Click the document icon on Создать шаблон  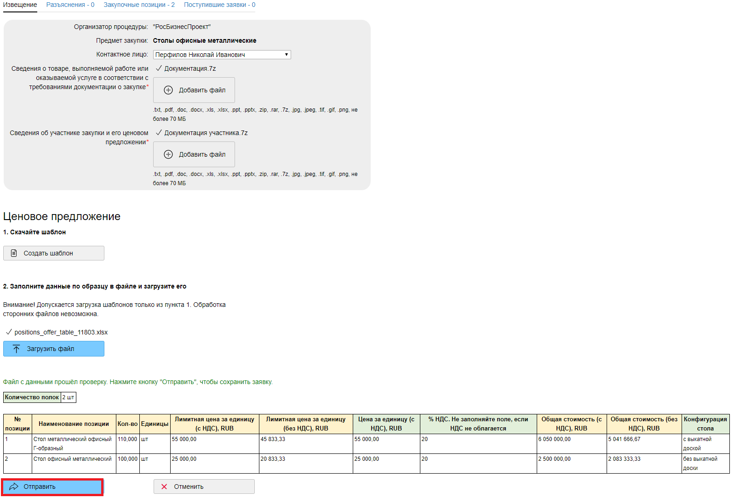pyautogui.click(x=14, y=253)
